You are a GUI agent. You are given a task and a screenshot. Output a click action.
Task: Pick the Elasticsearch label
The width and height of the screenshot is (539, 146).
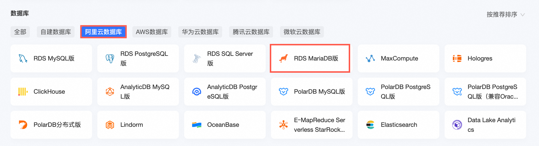[399, 125]
